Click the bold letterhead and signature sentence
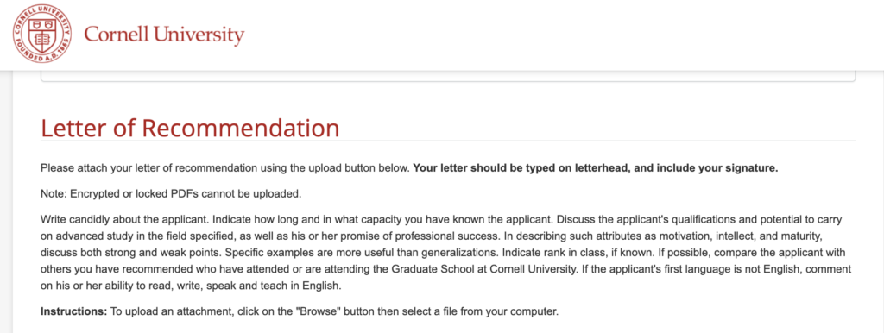Viewport: 884px width, 333px height. click(596, 168)
